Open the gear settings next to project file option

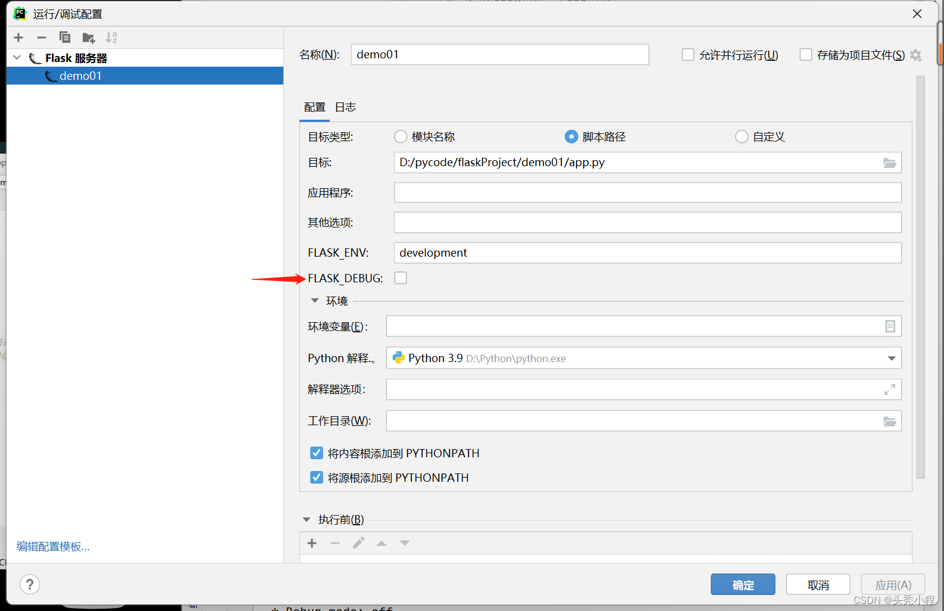[x=916, y=55]
